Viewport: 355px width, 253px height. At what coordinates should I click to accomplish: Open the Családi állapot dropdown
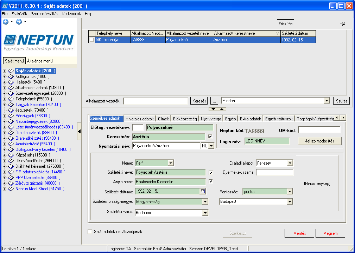(290, 163)
